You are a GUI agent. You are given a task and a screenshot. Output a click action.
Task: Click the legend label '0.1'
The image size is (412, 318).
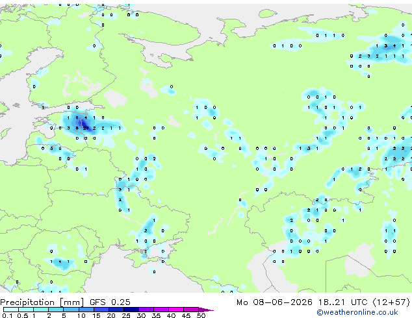pyautogui.click(x=7, y=315)
